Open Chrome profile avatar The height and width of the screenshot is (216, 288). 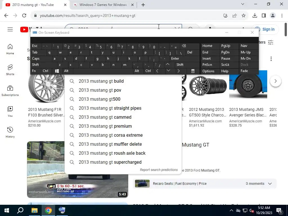tap(273, 16)
